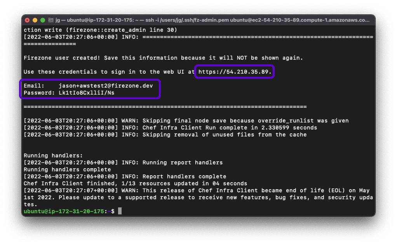The width and height of the screenshot is (397, 245).
Task: Click the "Email:" label
Action: click(x=34, y=86)
